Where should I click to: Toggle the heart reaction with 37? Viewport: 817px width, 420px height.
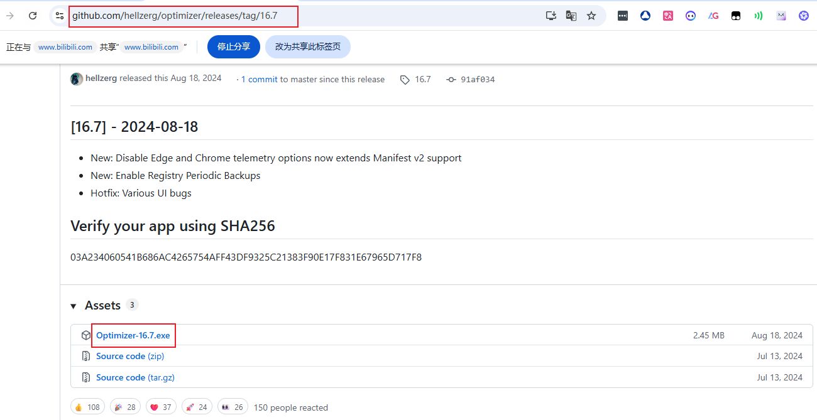(x=159, y=407)
